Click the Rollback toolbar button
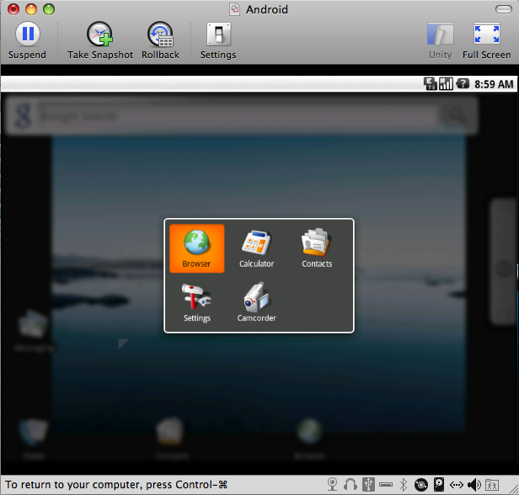 (161, 40)
